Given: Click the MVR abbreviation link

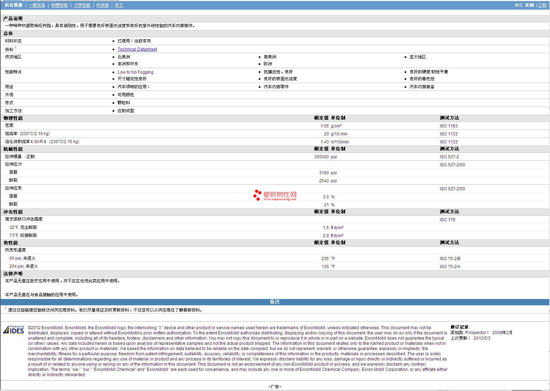Looking at the screenshot, I should (39, 142).
